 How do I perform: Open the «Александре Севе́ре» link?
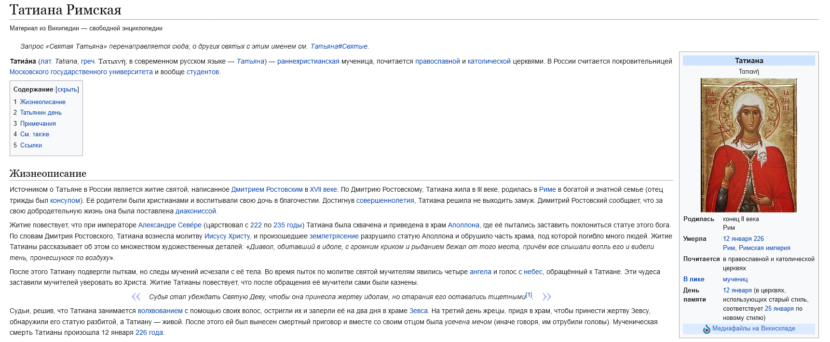click(x=170, y=225)
